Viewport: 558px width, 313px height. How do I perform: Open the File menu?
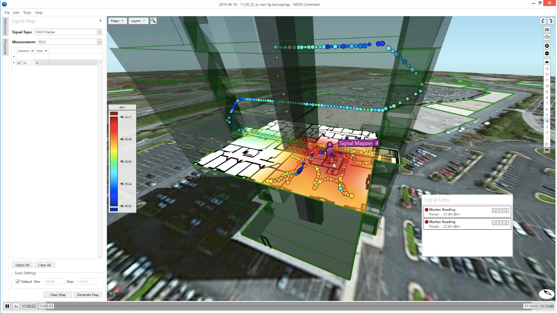7,13
